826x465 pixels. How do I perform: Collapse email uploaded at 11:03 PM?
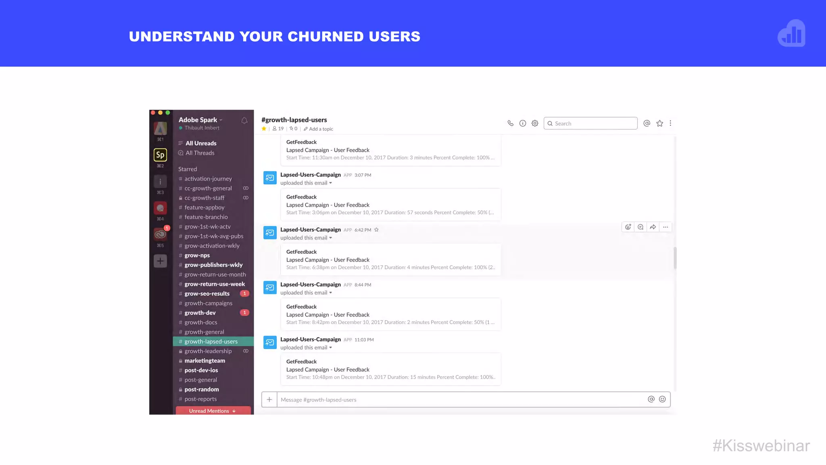click(x=330, y=348)
